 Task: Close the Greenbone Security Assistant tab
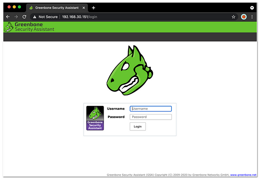[84, 8]
